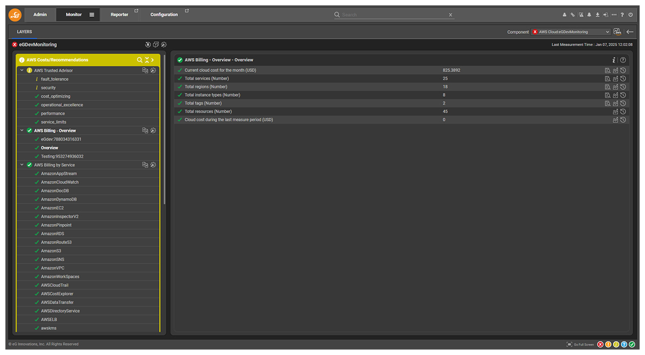Open the user profile icon in top bar
The width and height of the screenshot is (645, 355).
pos(564,15)
